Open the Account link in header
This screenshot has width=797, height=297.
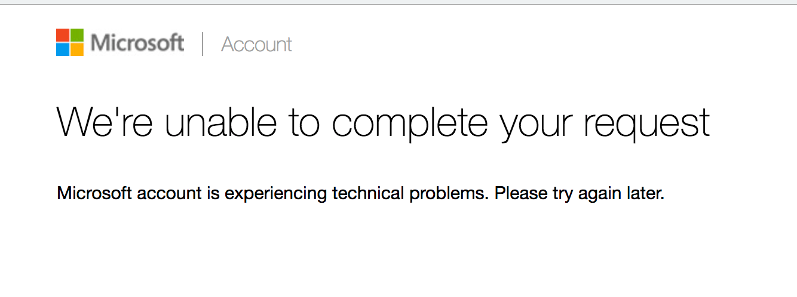pyautogui.click(x=256, y=44)
